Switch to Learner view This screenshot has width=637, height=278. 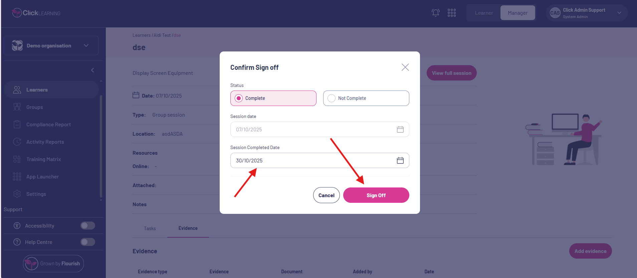(x=484, y=13)
